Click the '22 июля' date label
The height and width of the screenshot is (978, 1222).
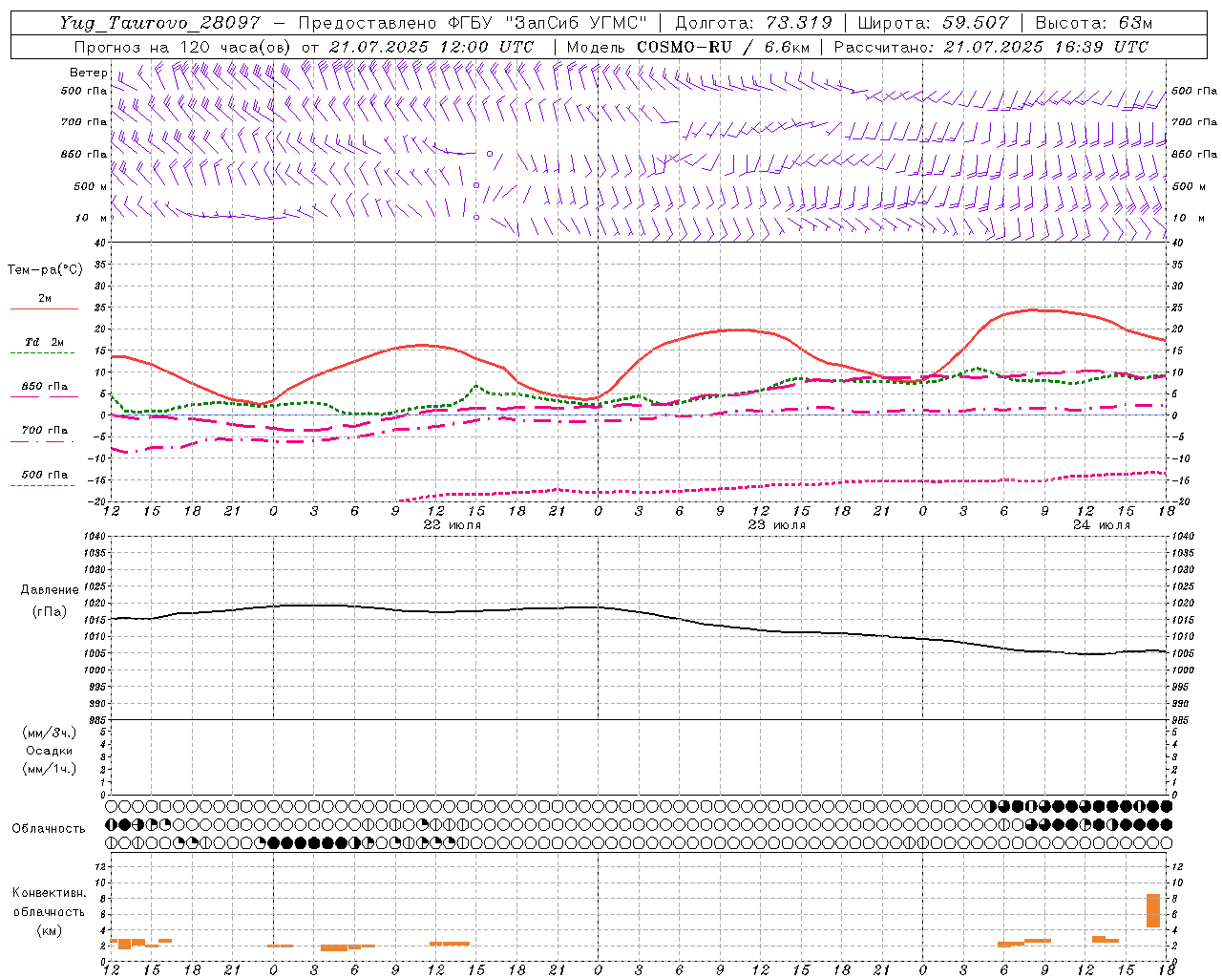(x=453, y=525)
